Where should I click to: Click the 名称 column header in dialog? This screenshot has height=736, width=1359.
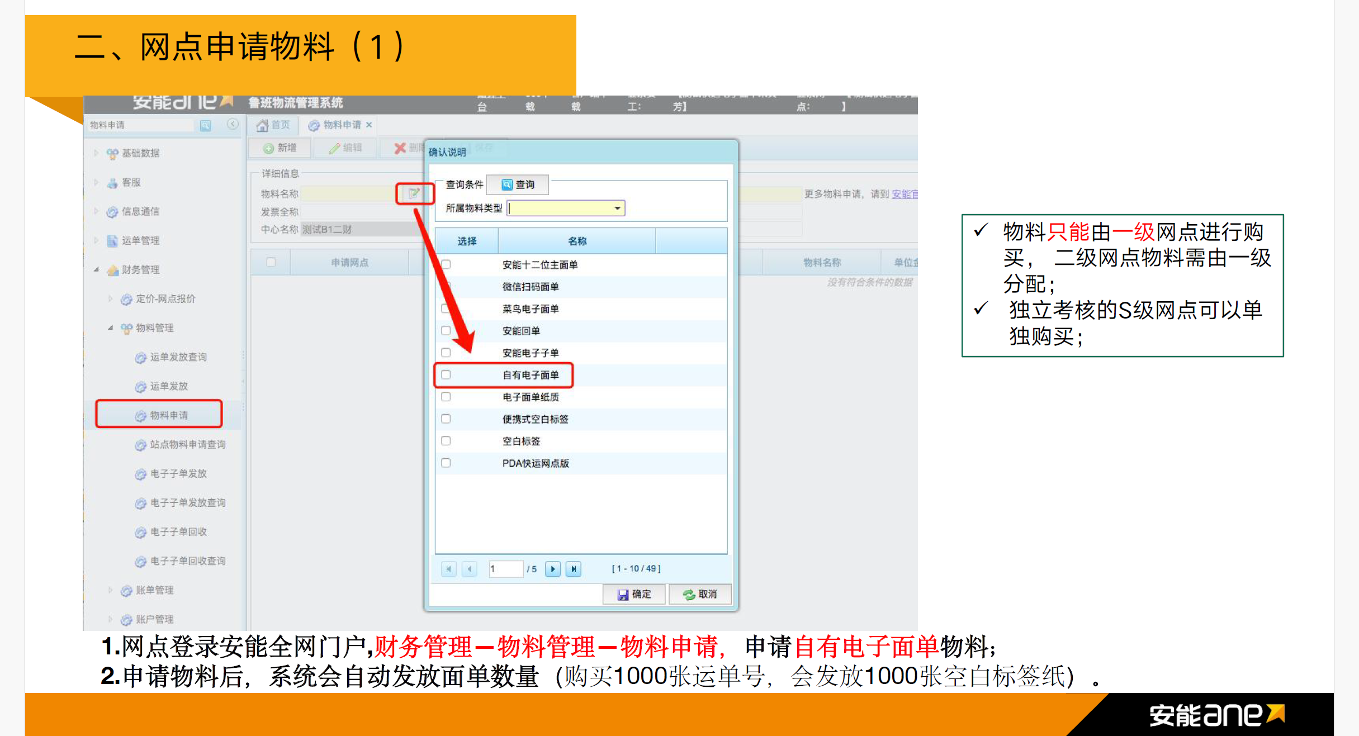[577, 241]
